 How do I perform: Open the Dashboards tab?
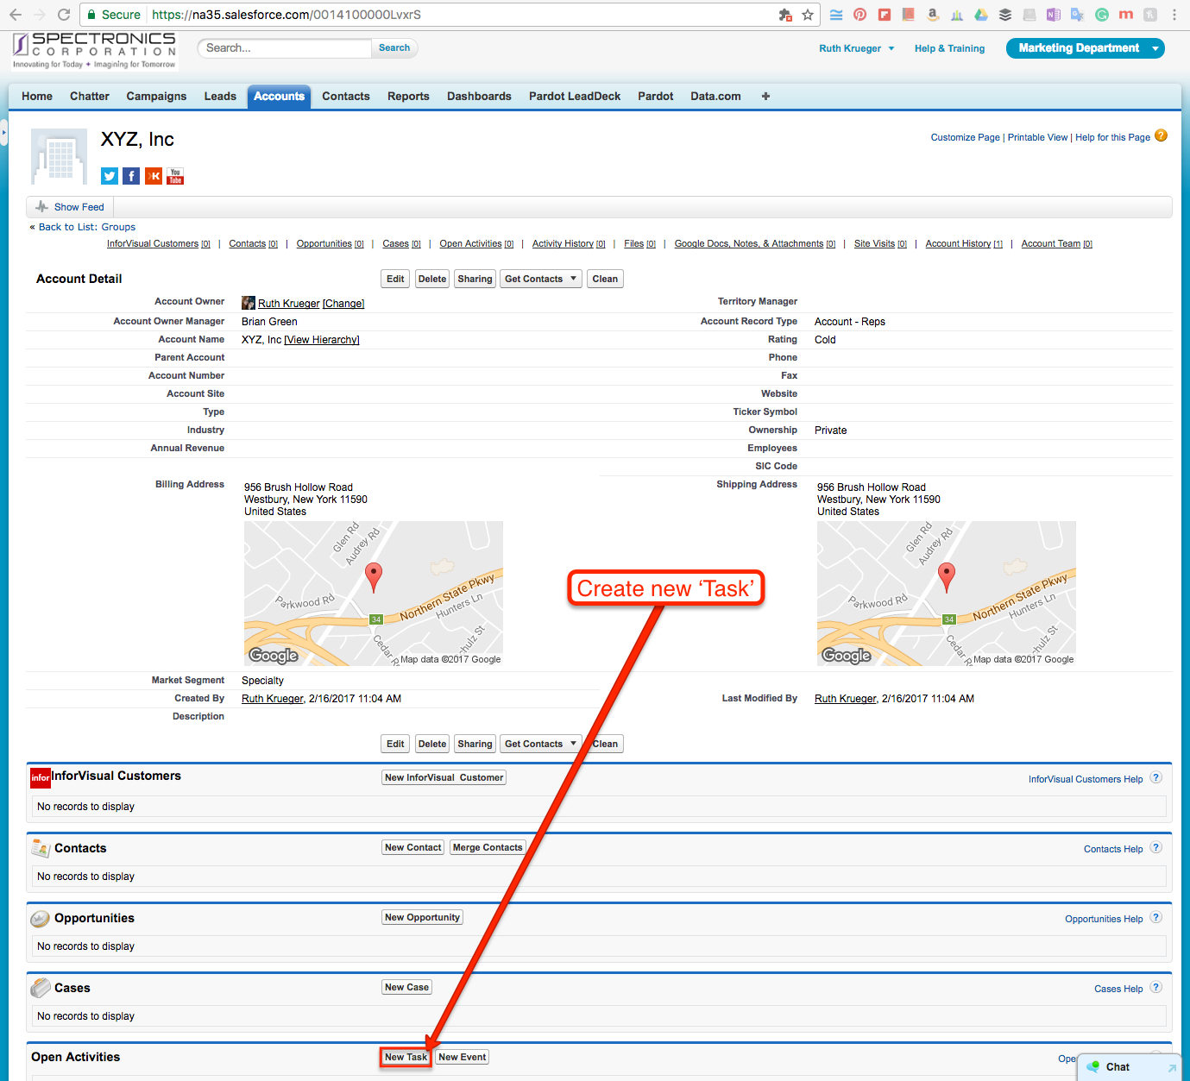[479, 97]
